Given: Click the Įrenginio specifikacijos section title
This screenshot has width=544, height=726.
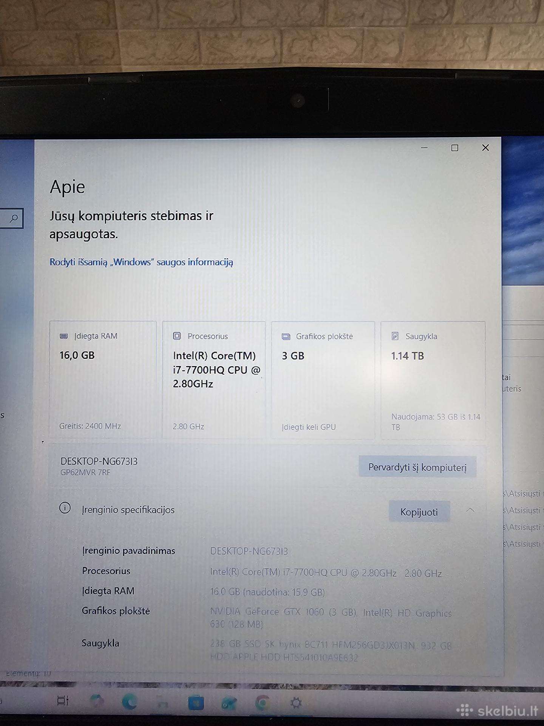Looking at the screenshot, I should 128,510.
